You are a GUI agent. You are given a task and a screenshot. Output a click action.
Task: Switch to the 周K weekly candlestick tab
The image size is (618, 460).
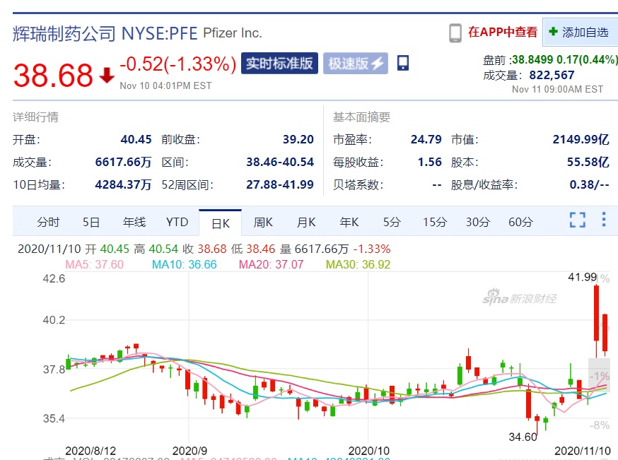point(263,222)
